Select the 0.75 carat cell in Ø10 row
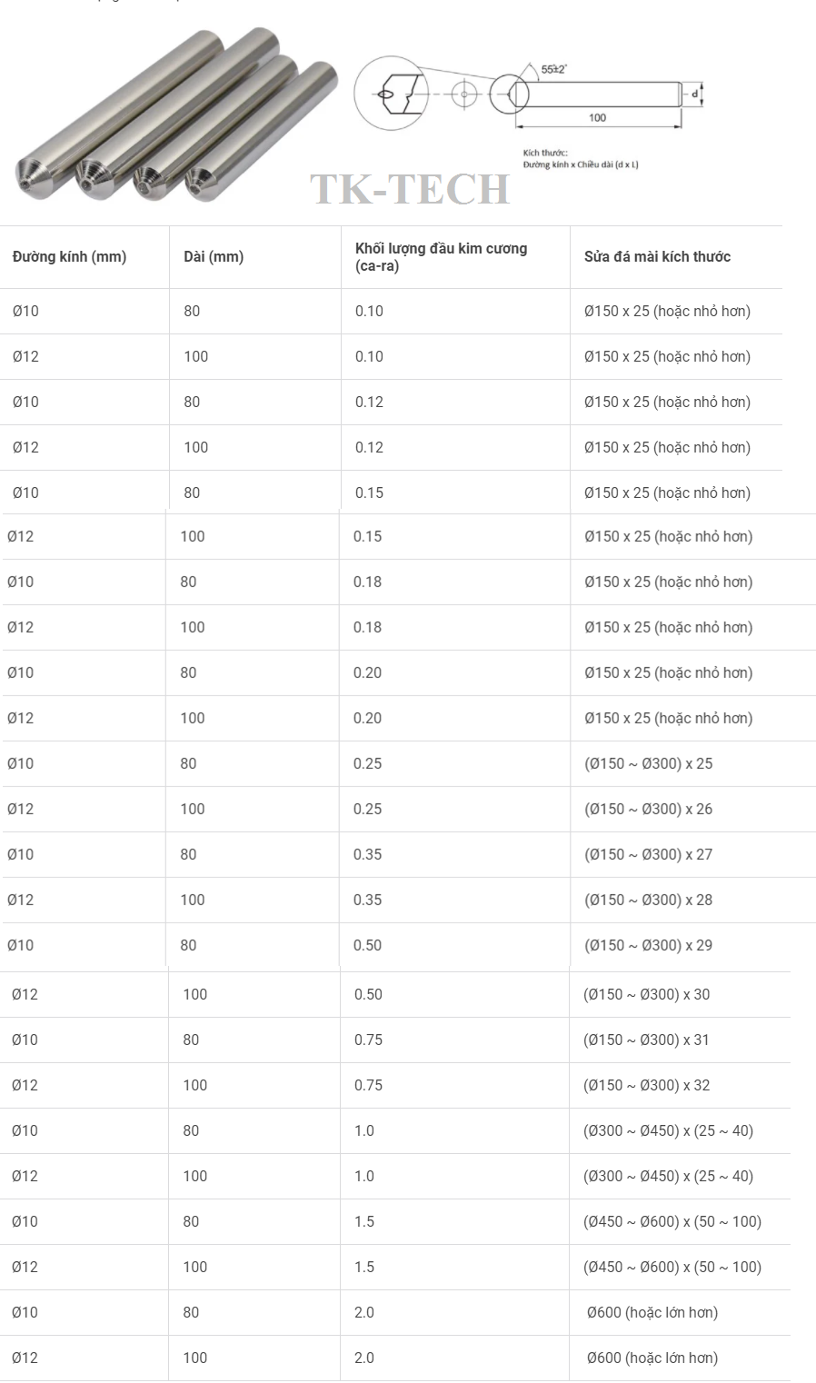 coord(368,1040)
